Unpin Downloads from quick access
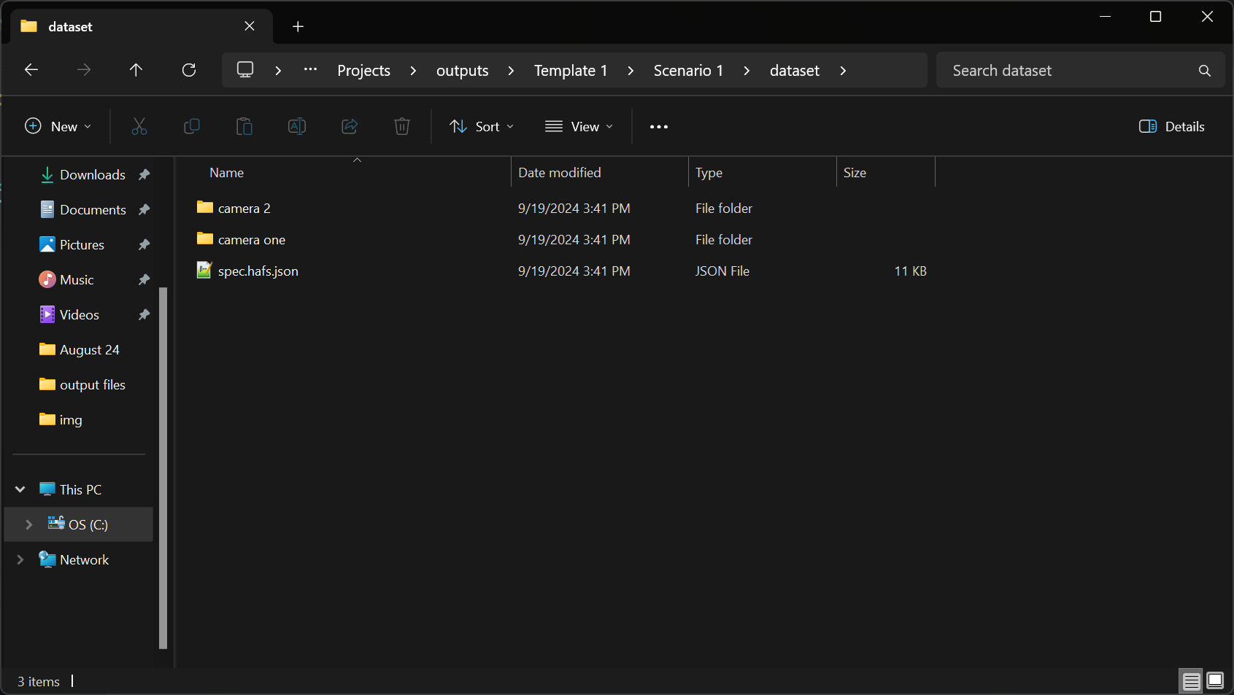Screen dimensions: 1234x695 point(144,174)
